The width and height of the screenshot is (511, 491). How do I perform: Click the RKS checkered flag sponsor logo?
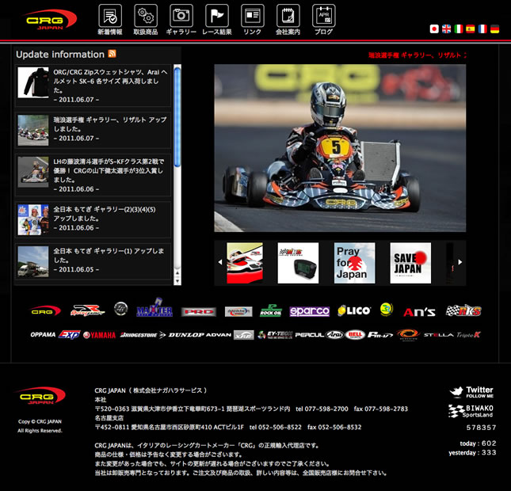click(463, 310)
